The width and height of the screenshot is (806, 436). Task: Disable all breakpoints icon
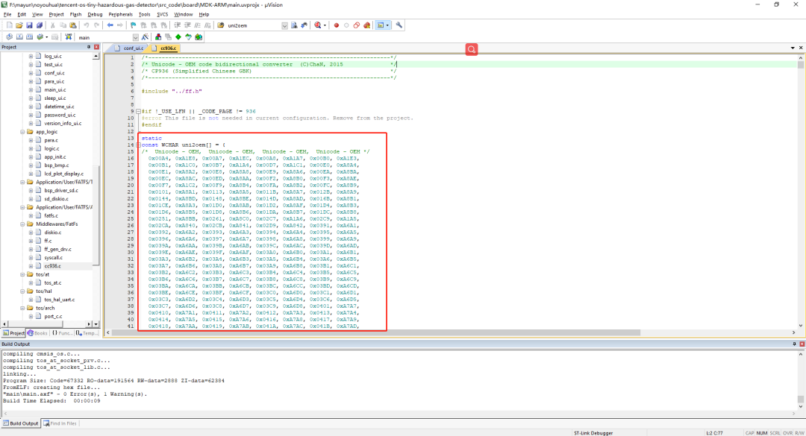click(x=356, y=25)
